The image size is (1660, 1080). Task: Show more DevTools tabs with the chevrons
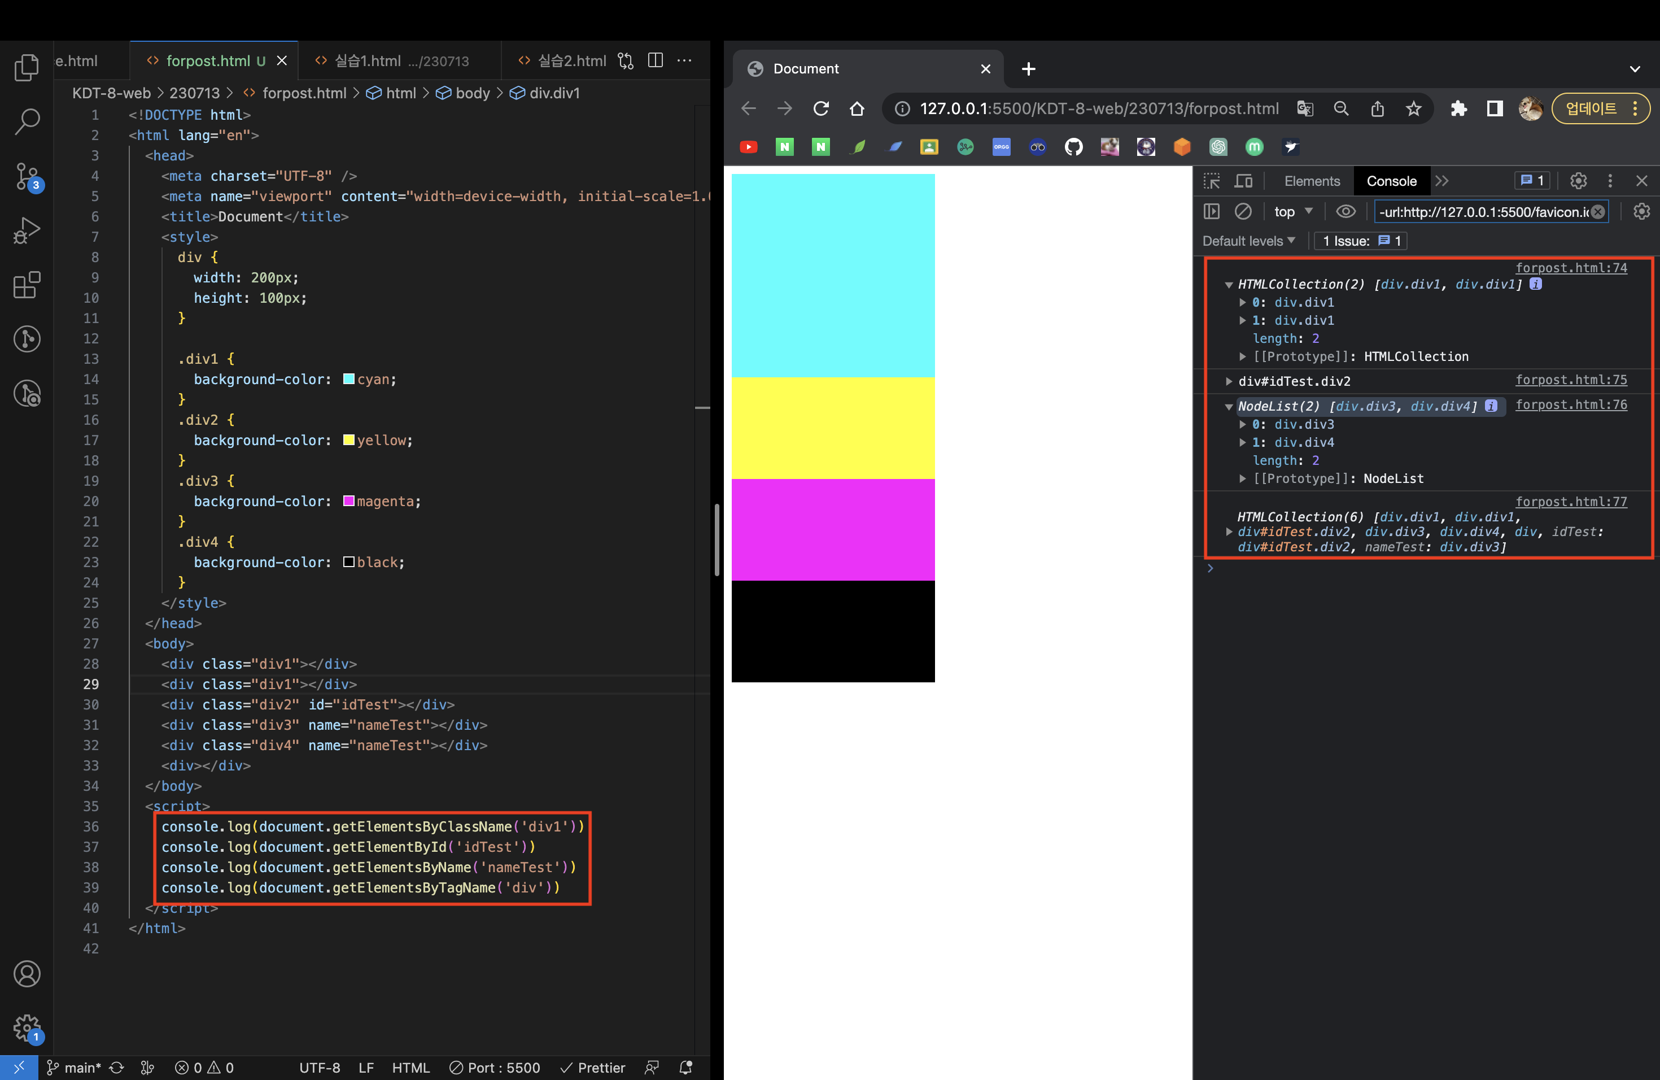1443,181
